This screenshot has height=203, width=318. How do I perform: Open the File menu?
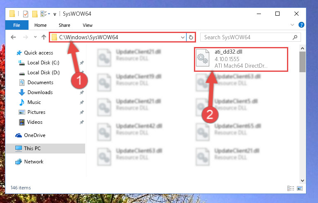(x=17, y=25)
